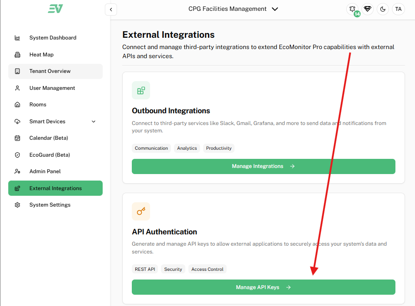
Task: Click the API Authentication key icon
Action: pos(141,211)
